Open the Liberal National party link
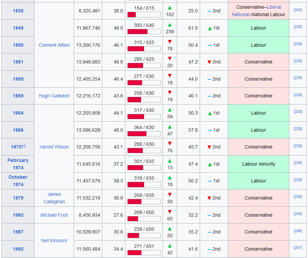This screenshot has height=258, width=308. click(256, 11)
